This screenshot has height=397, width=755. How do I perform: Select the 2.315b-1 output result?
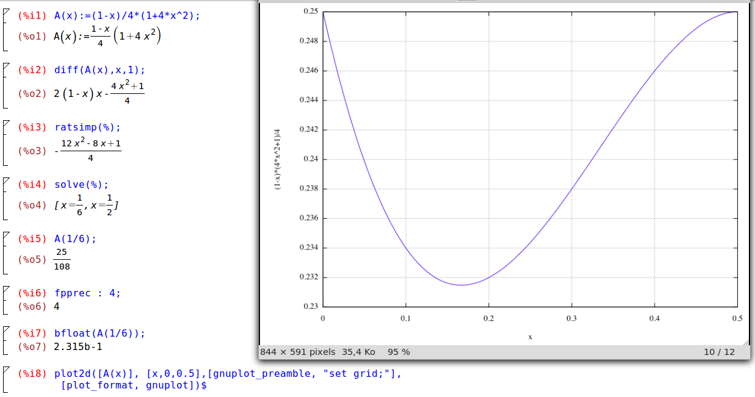(x=78, y=346)
